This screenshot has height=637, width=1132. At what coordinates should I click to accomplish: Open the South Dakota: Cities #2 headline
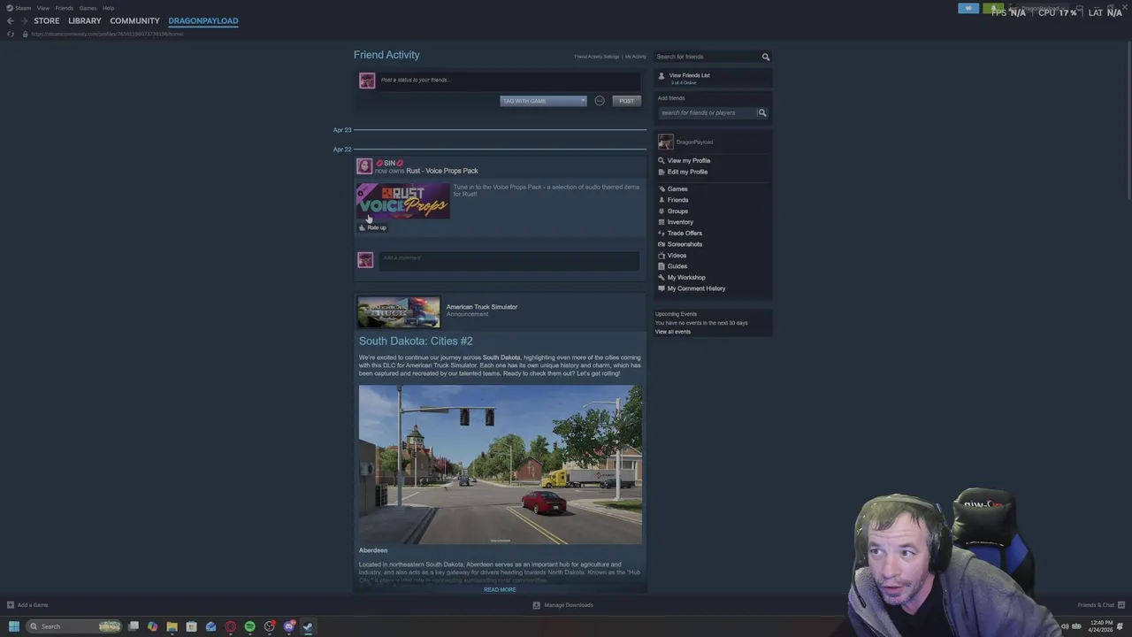(x=416, y=341)
